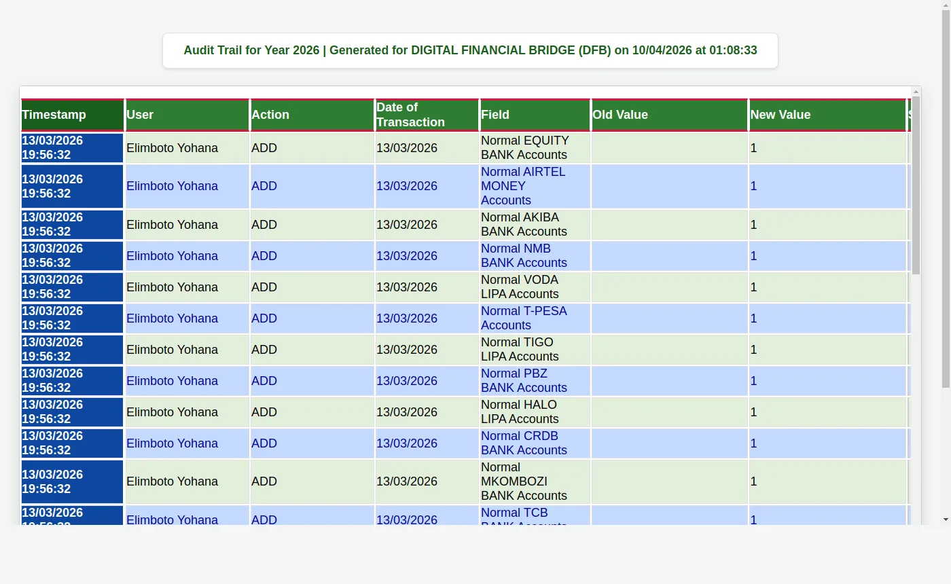Image resolution: width=951 pixels, height=584 pixels.
Task: Click the Normal CRDB BANK Accounts cell
Action: click(x=535, y=443)
